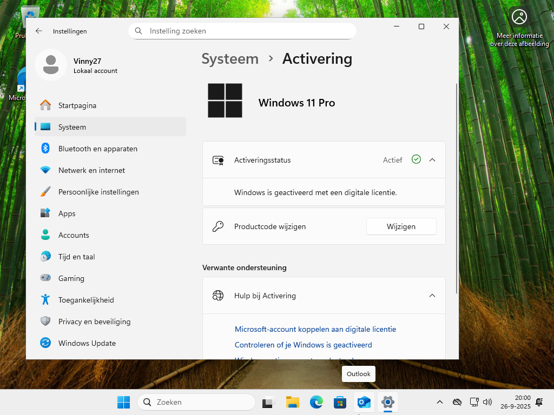The height and width of the screenshot is (415, 554).
Task: Click the Productcode key icon
Action: point(218,226)
